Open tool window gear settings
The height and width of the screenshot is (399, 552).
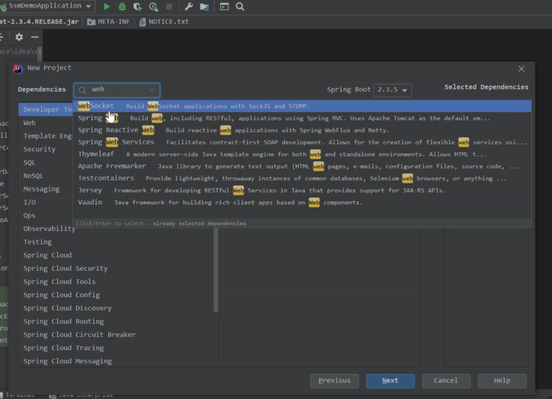point(19,37)
